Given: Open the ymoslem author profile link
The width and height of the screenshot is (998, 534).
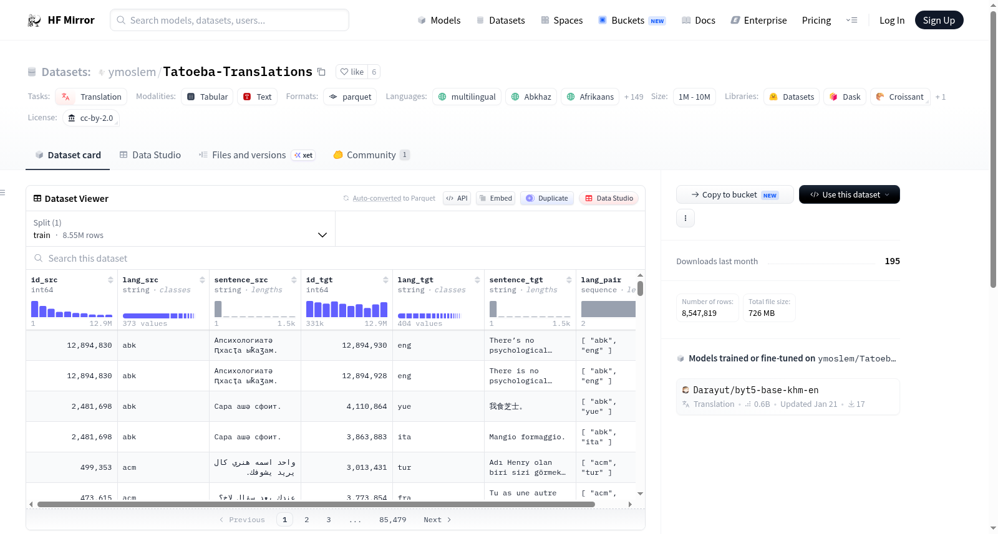Looking at the screenshot, I should [x=132, y=72].
